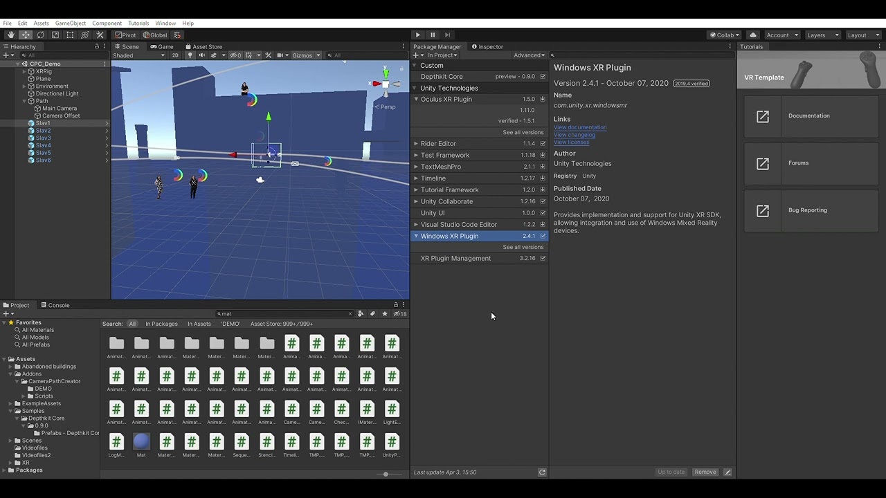This screenshot has width=886, height=498.
Task: Open the Layers dropdown
Action: point(822,35)
